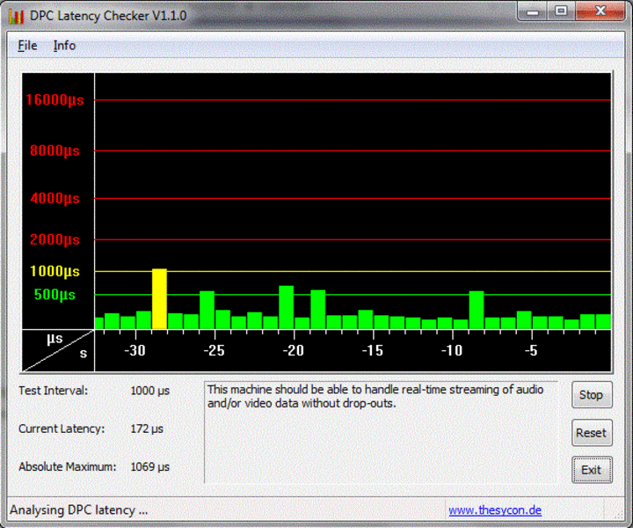Click the Absolute Maximum value 1069 µs
633x528 pixels.
[x=149, y=467]
